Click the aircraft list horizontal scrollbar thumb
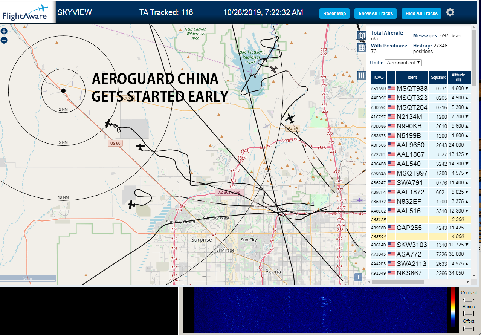481x335 pixels. click(x=398, y=281)
